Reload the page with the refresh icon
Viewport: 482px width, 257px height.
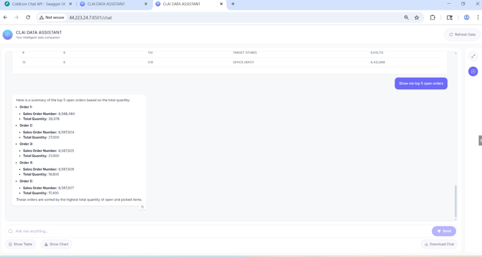28,17
